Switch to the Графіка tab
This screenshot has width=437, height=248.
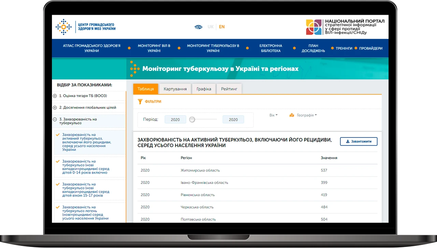coord(204,89)
